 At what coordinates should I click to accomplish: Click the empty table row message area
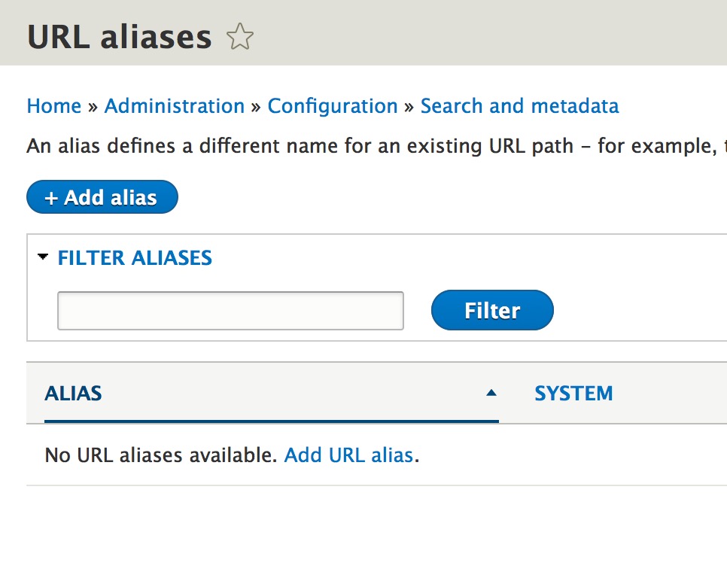click(x=226, y=455)
